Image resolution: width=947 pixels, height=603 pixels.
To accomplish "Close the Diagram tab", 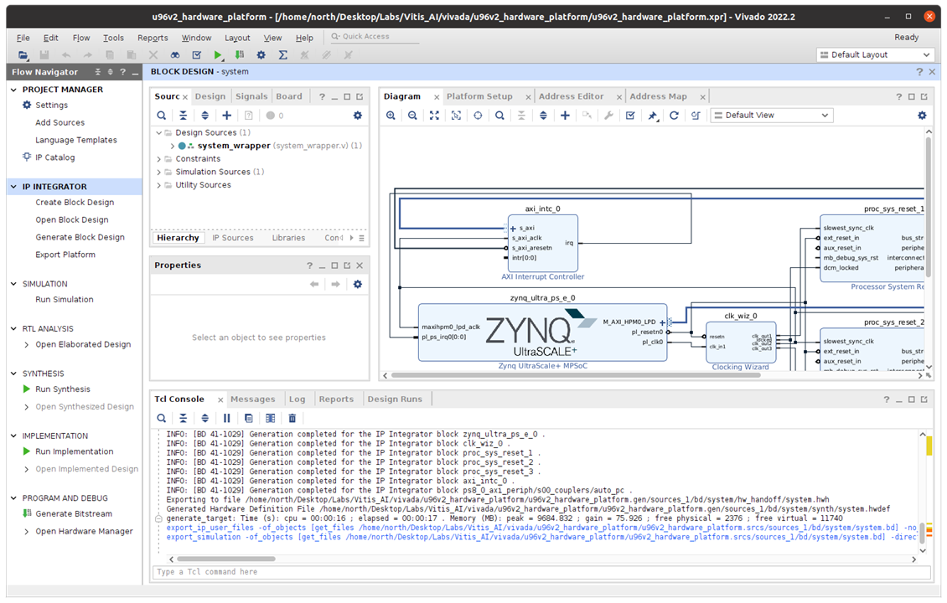I will coord(436,97).
